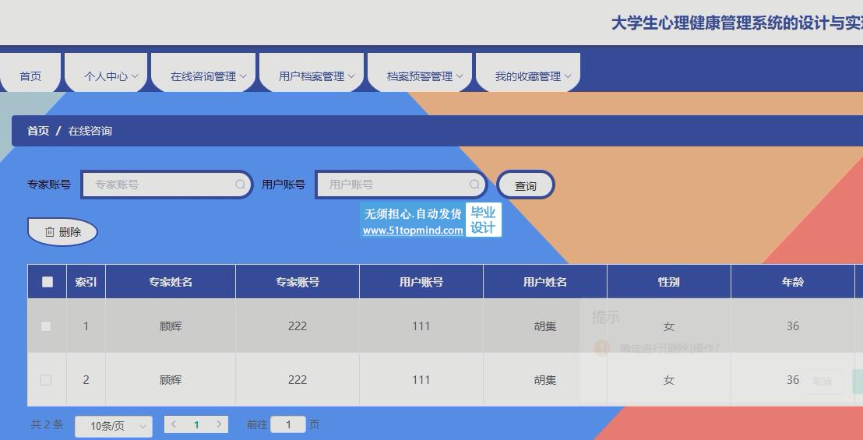The image size is (863, 440).
Task: Click the 用户姓名 column header
Action: click(x=545, y=282)
